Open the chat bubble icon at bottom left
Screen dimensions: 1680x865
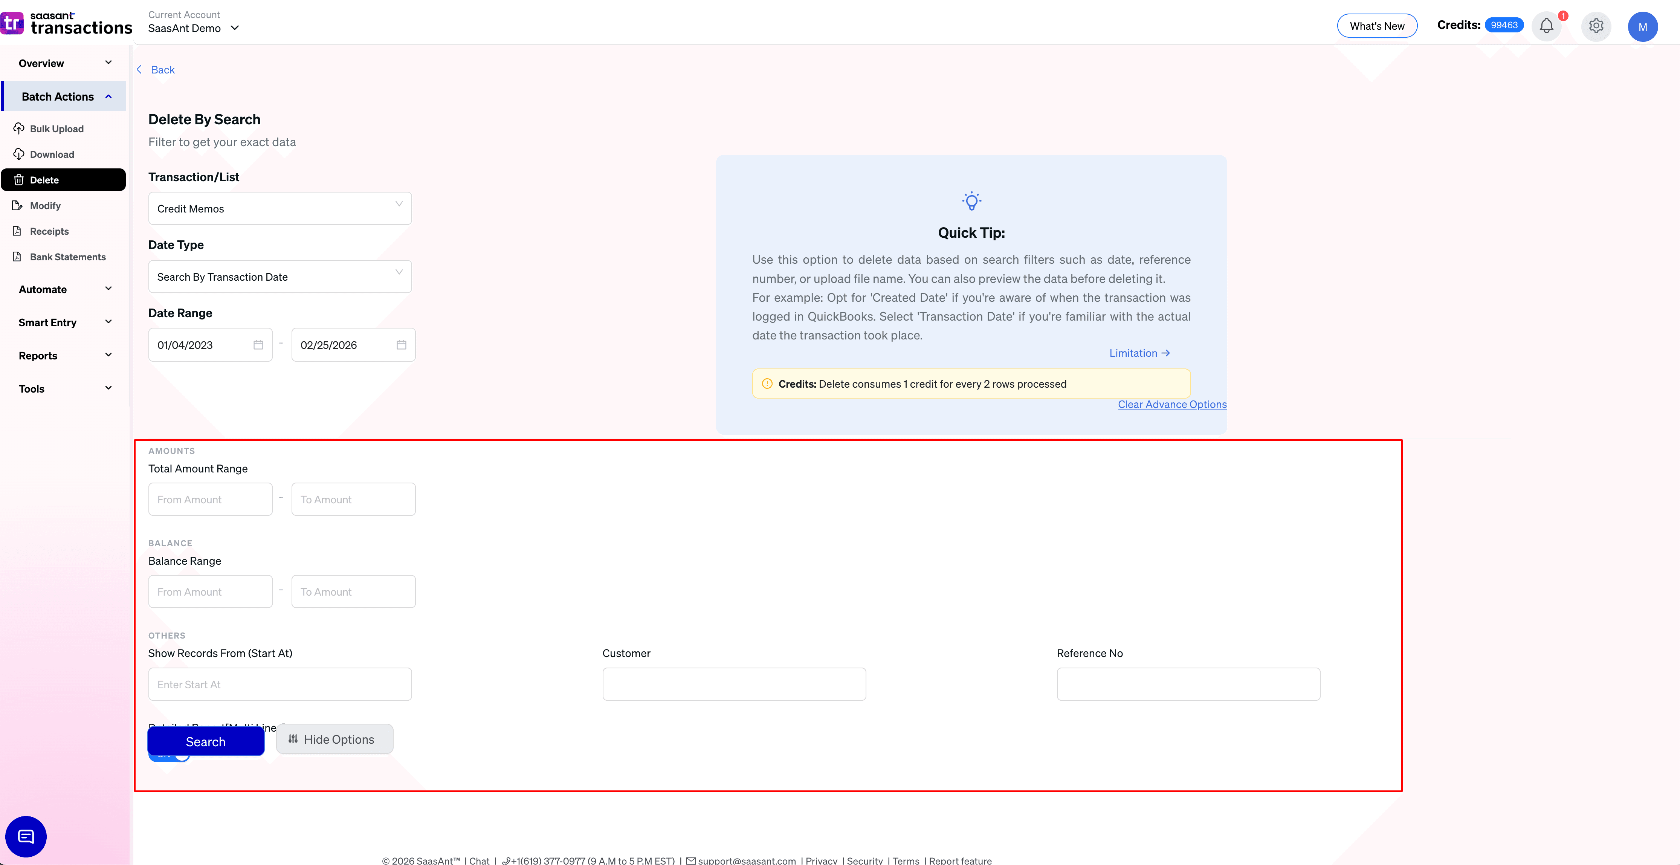pos(26,836)
